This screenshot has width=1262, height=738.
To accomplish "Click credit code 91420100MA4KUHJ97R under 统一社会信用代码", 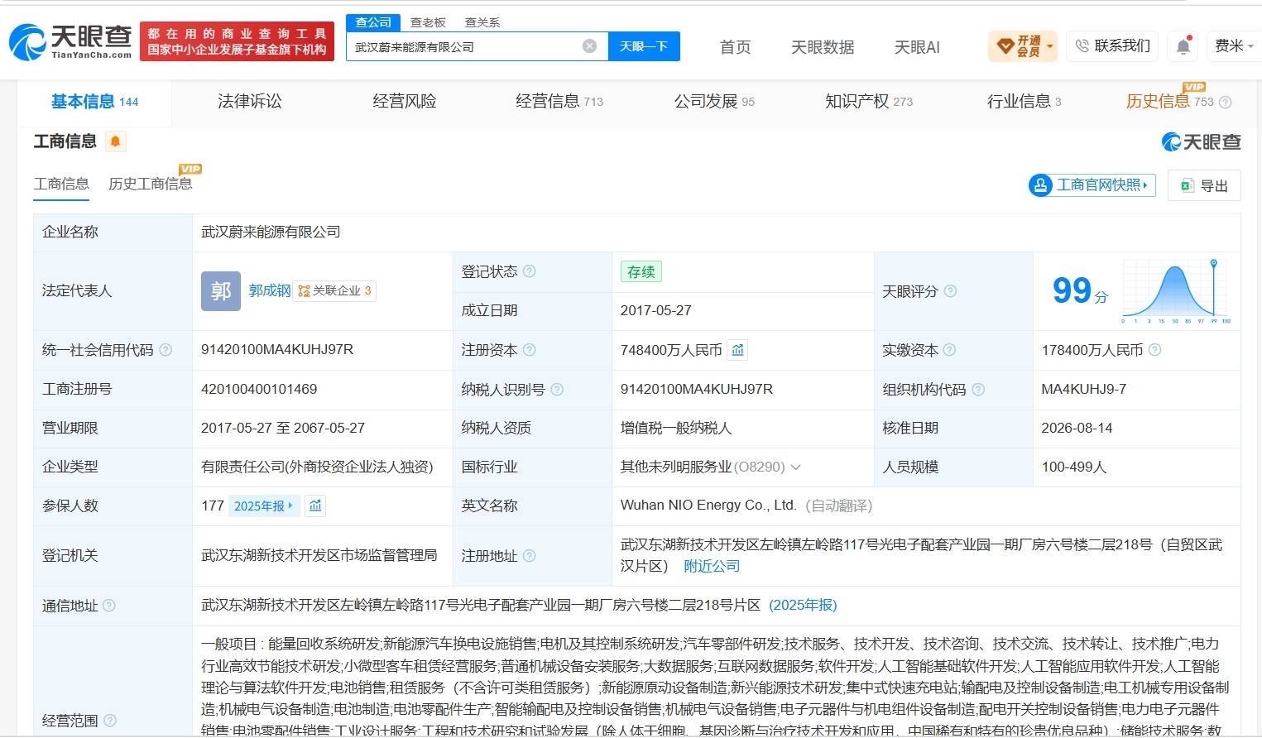I will pyautogui.click(x=277, y=349).
